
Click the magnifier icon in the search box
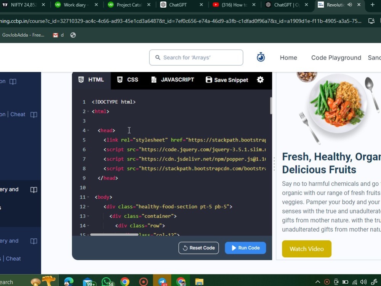(x=158, y=58)
